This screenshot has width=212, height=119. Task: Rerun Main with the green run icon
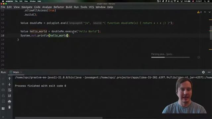point(3,79)
